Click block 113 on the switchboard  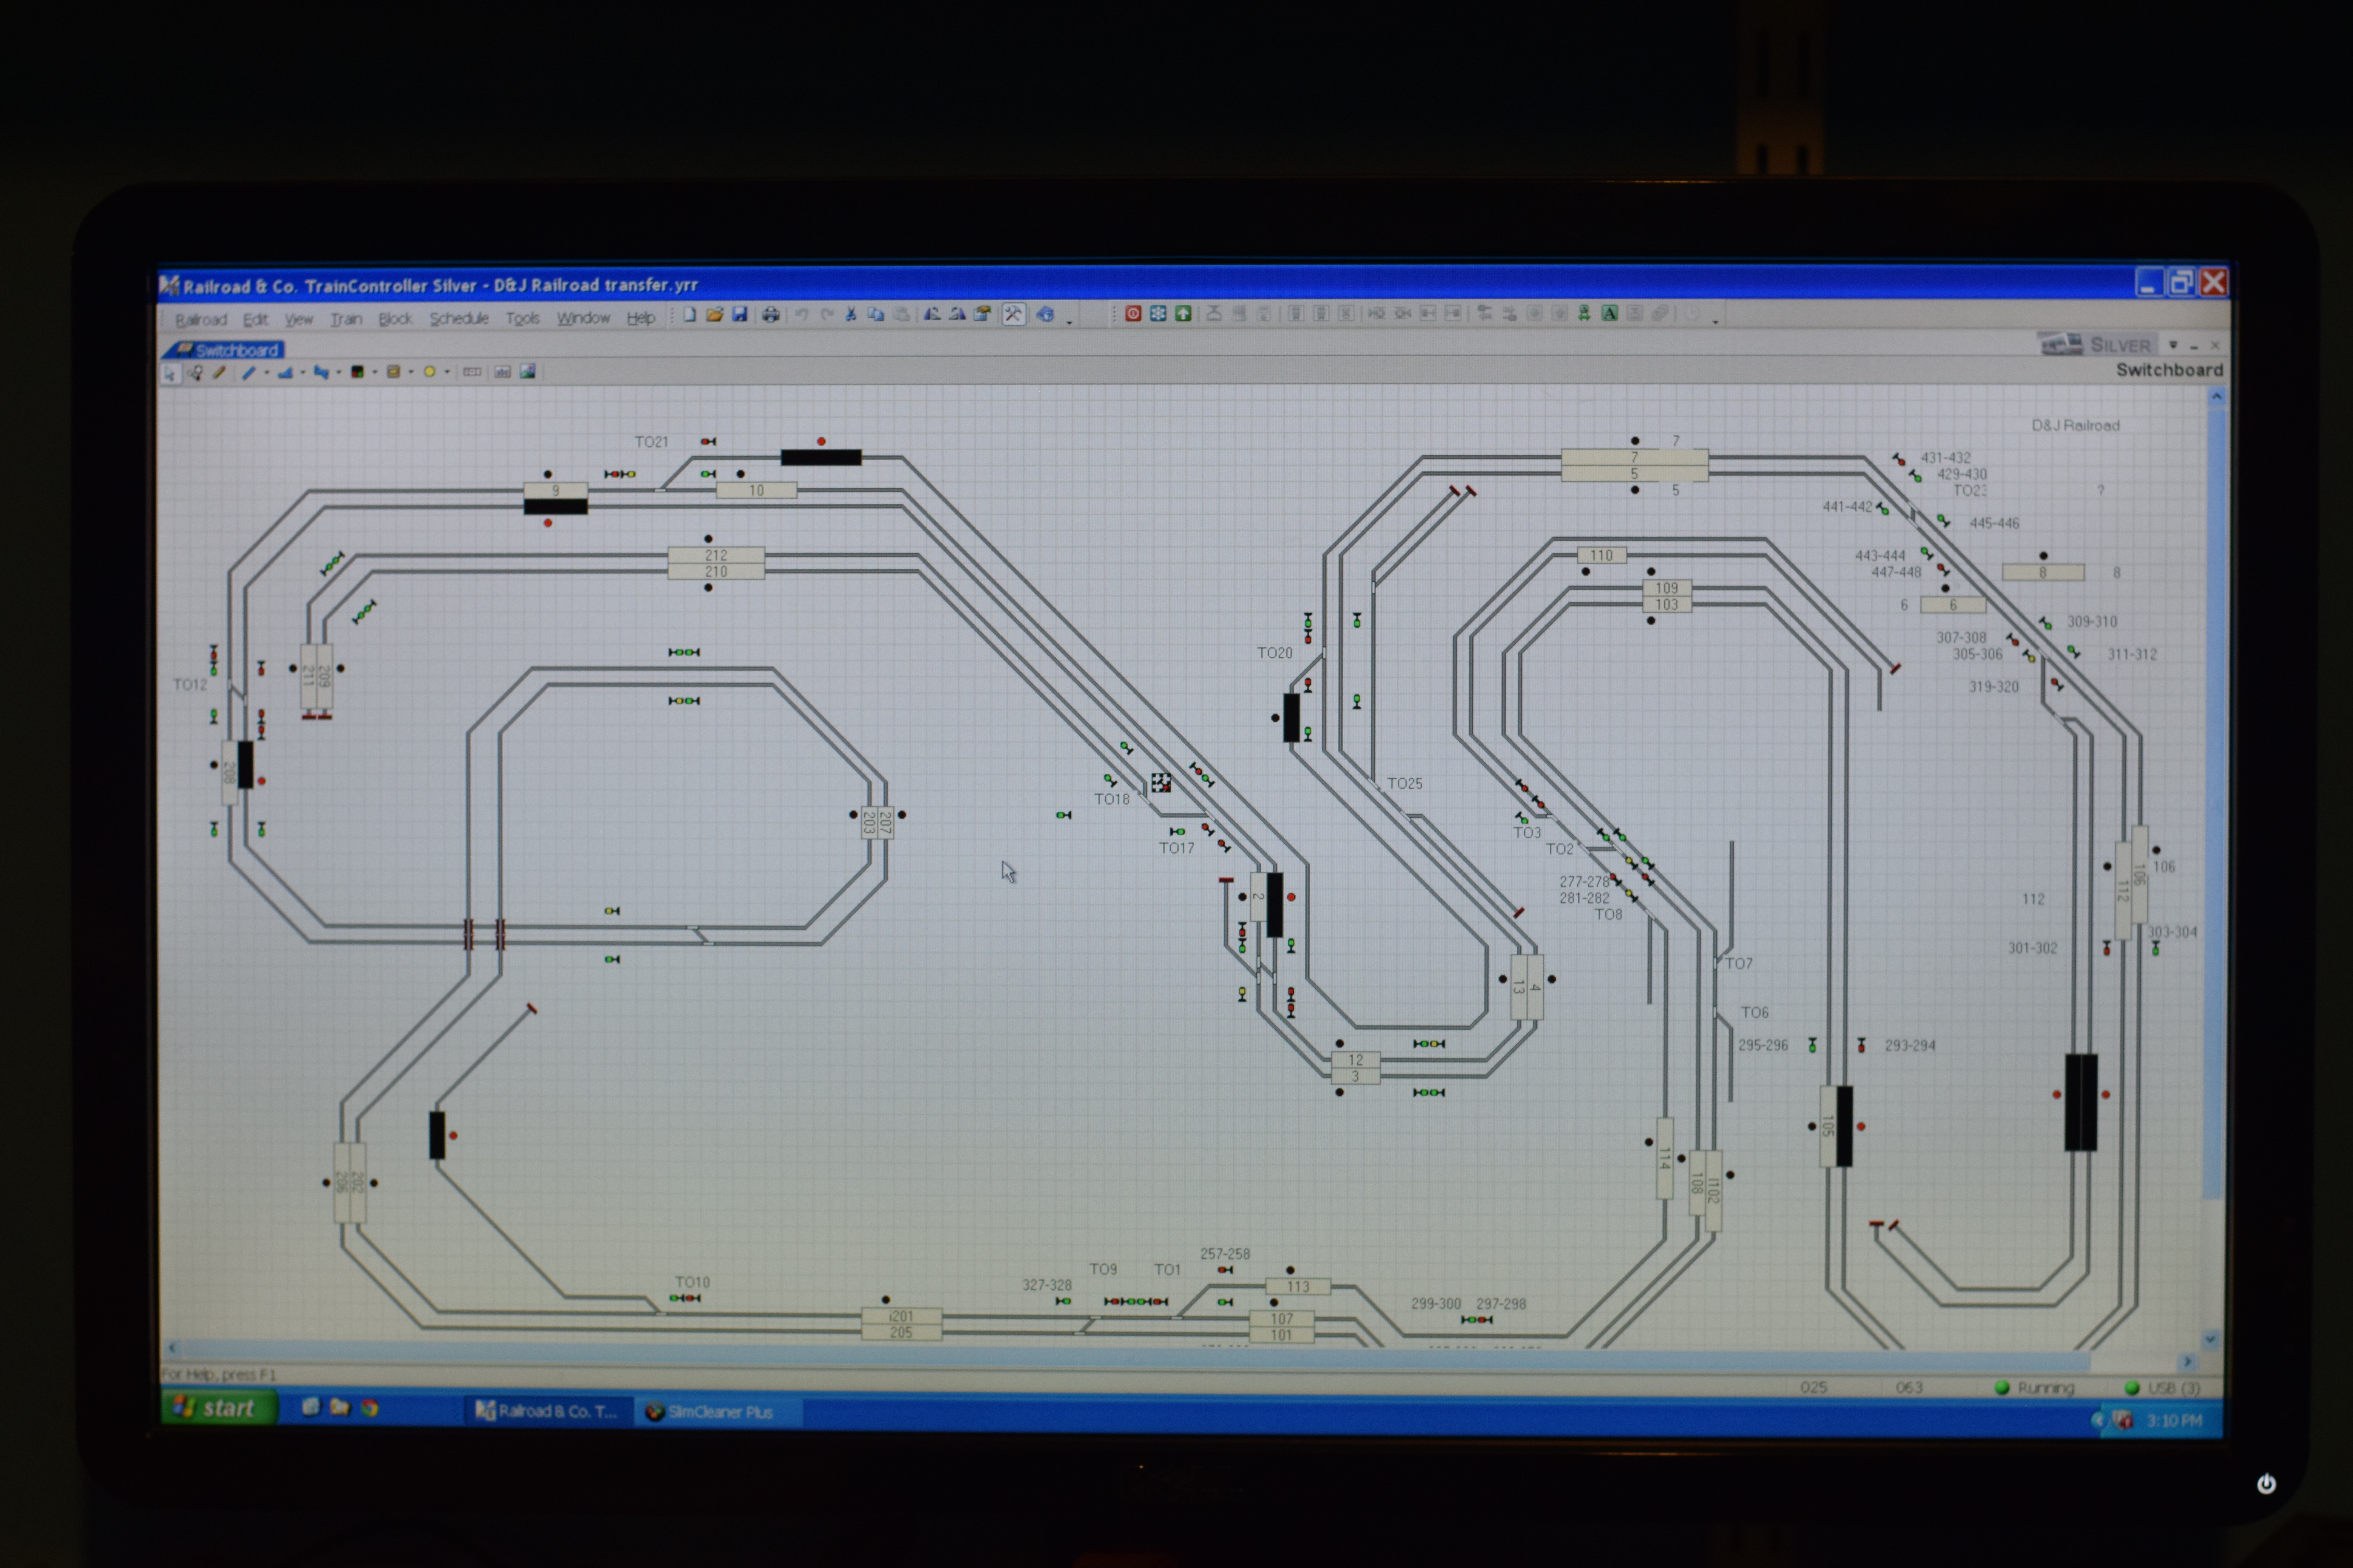(x=1298, y=1286)
